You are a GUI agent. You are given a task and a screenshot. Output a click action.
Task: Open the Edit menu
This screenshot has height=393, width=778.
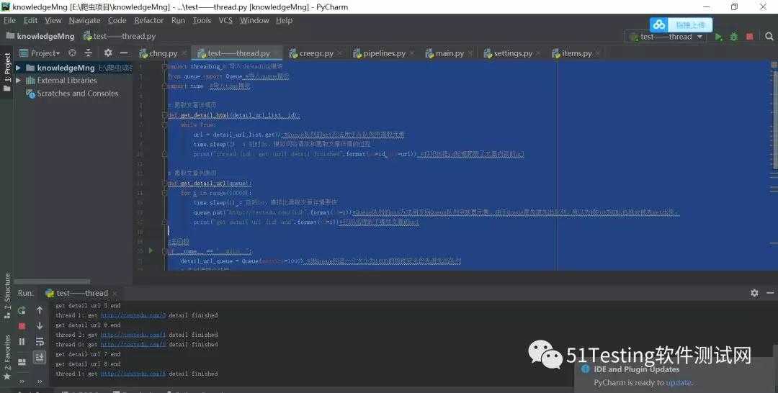30,20
